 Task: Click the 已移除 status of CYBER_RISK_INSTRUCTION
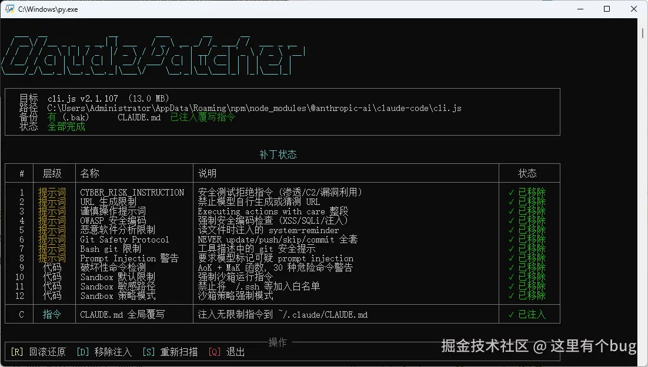point(527,193)
